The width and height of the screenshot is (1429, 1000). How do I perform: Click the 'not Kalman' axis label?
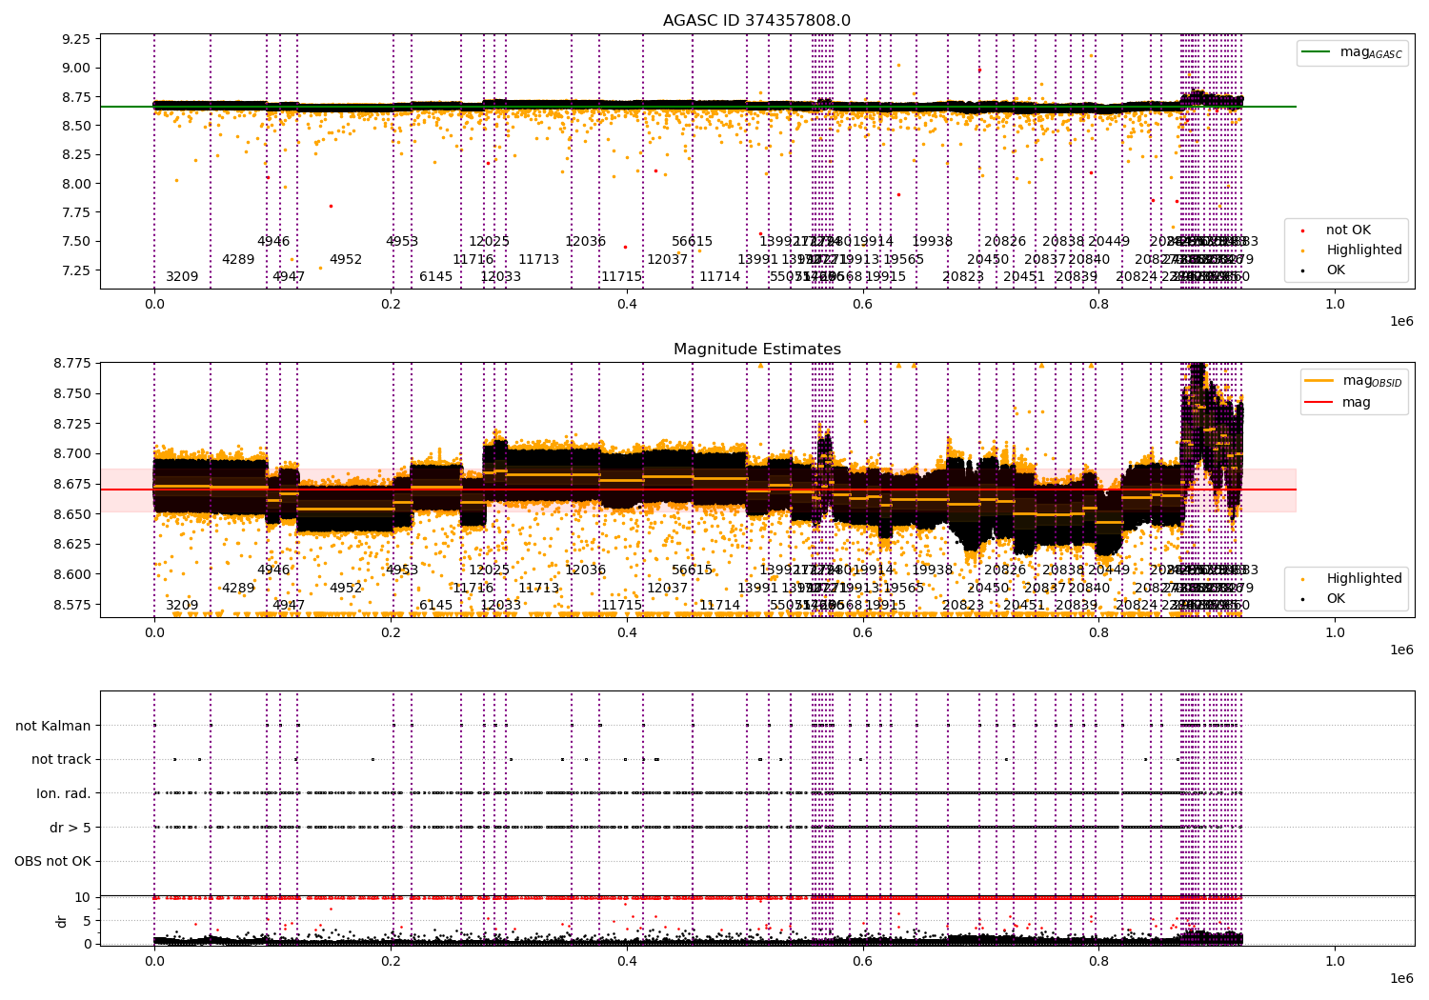(x=53, y=726)
